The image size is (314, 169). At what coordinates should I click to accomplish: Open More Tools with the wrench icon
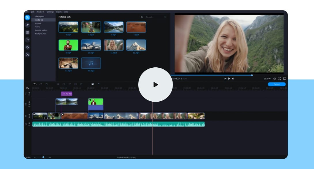point(27,54)
